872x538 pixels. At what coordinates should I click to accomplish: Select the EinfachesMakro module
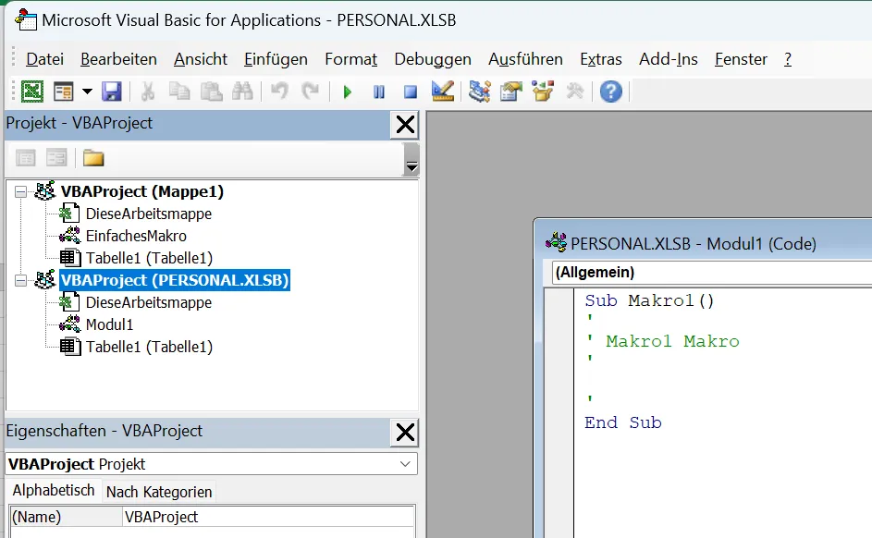pos(136,237)
